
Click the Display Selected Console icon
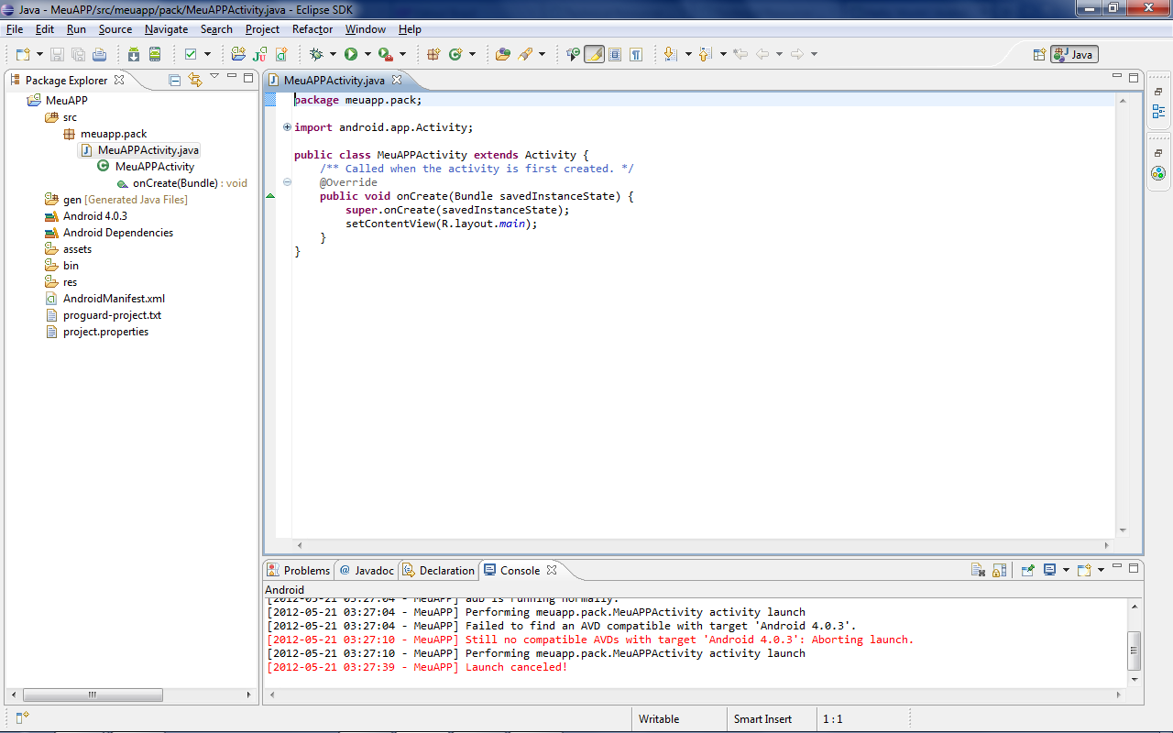1050,570
